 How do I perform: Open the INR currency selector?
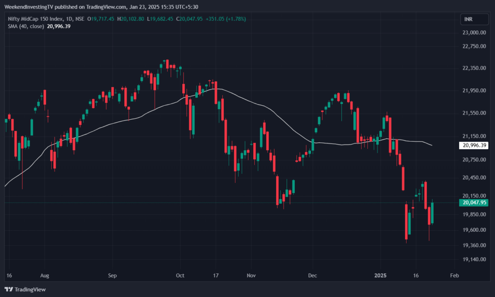474,19
